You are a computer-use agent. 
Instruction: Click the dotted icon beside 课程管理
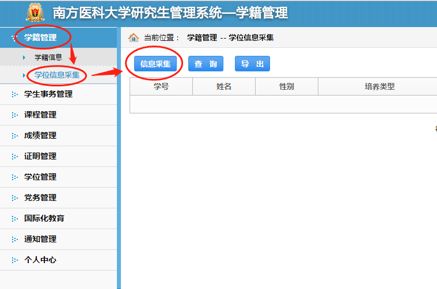[x=15, y=115]
